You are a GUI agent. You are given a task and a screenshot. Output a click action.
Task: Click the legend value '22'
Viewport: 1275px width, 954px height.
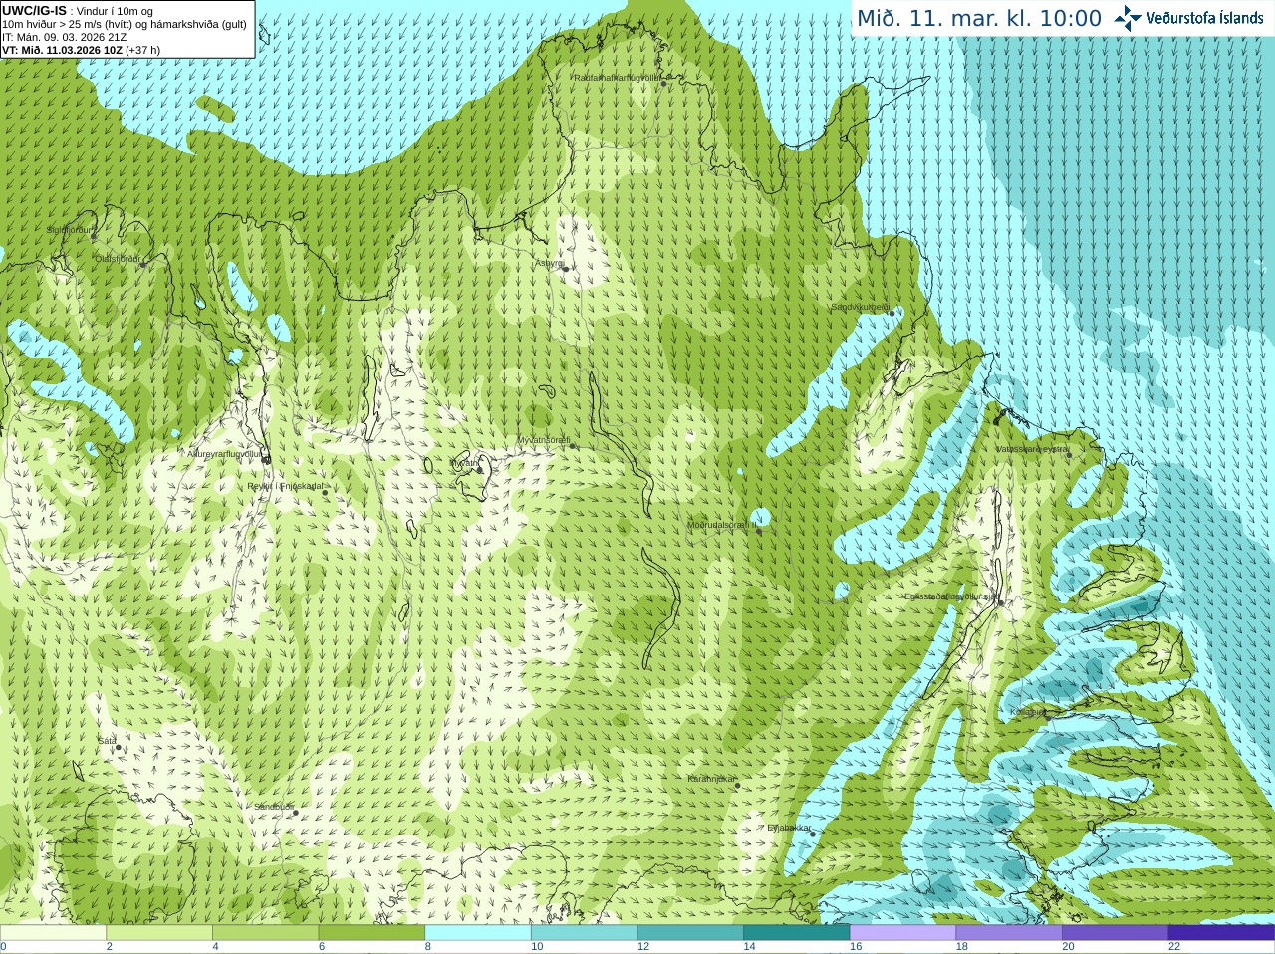pos(1174,946)
